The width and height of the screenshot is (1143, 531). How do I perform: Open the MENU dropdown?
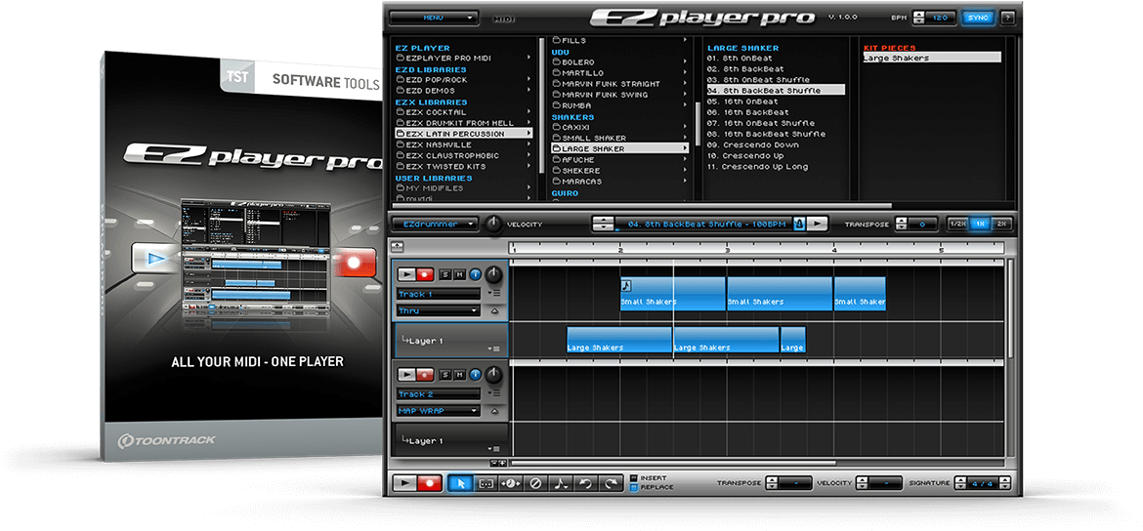(x=434, y=18)
